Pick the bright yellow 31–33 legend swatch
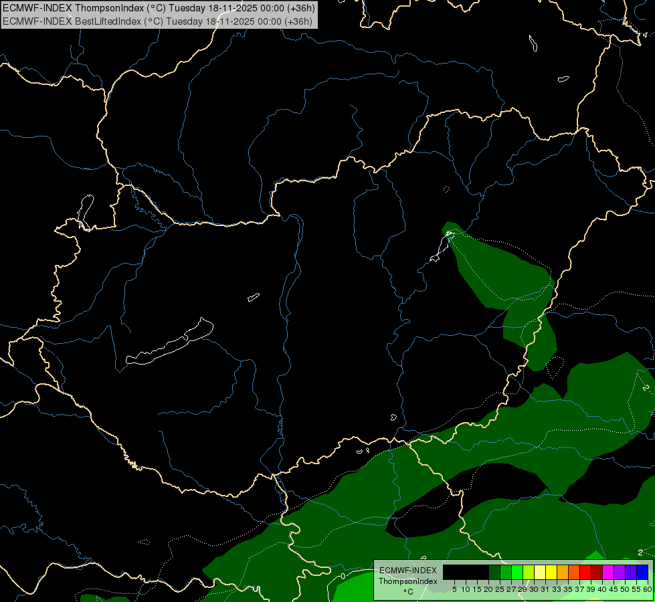This screenshot has height=602, width=655. 551,572
